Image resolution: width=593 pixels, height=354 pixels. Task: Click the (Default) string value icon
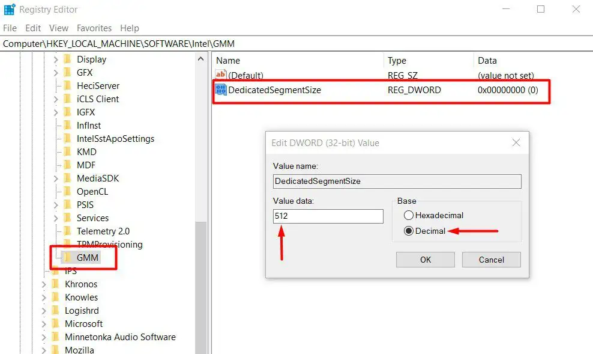220,75
